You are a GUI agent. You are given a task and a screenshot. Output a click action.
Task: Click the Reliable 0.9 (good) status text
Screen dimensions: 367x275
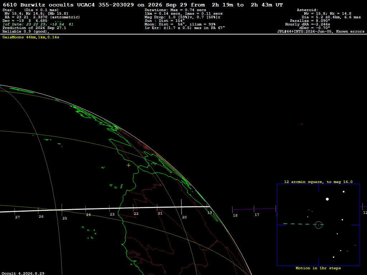tap(26, 32)
